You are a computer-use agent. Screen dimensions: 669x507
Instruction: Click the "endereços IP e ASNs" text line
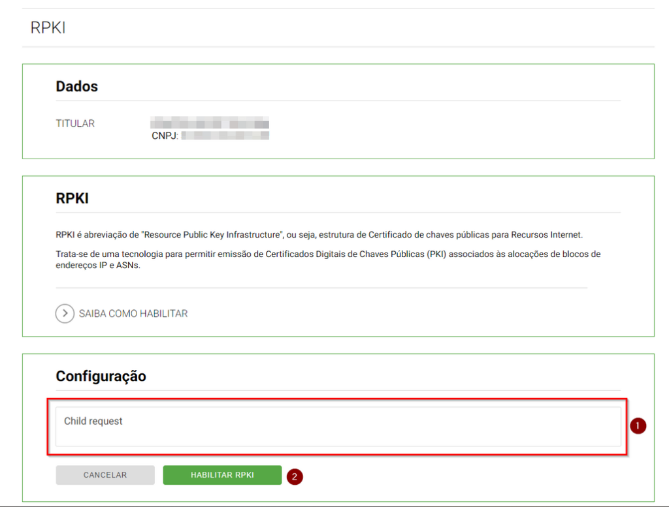click(x=98, y=266)
